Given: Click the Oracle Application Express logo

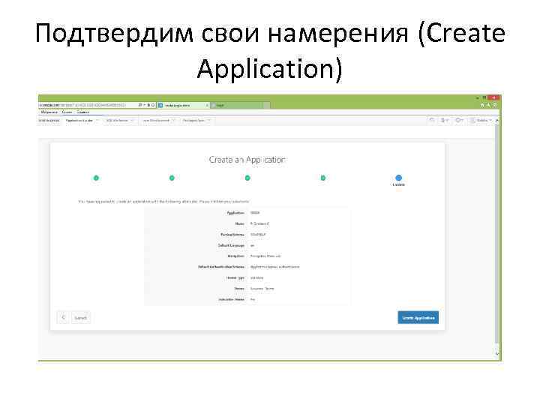Looking at the screenshot, I should pyautogui.click(x=49, y=121).
